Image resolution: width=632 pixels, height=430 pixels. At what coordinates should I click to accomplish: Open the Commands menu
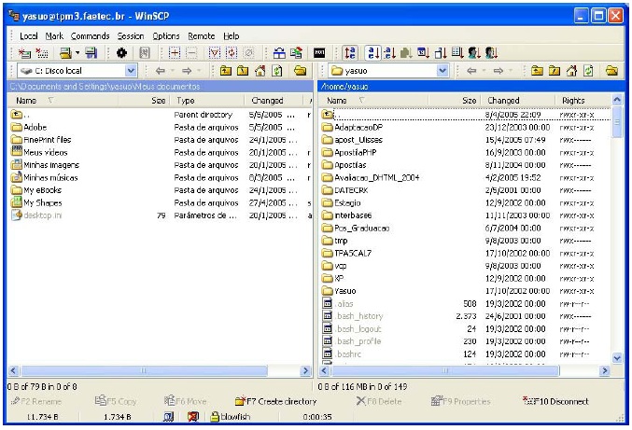[x=91, y=36]
